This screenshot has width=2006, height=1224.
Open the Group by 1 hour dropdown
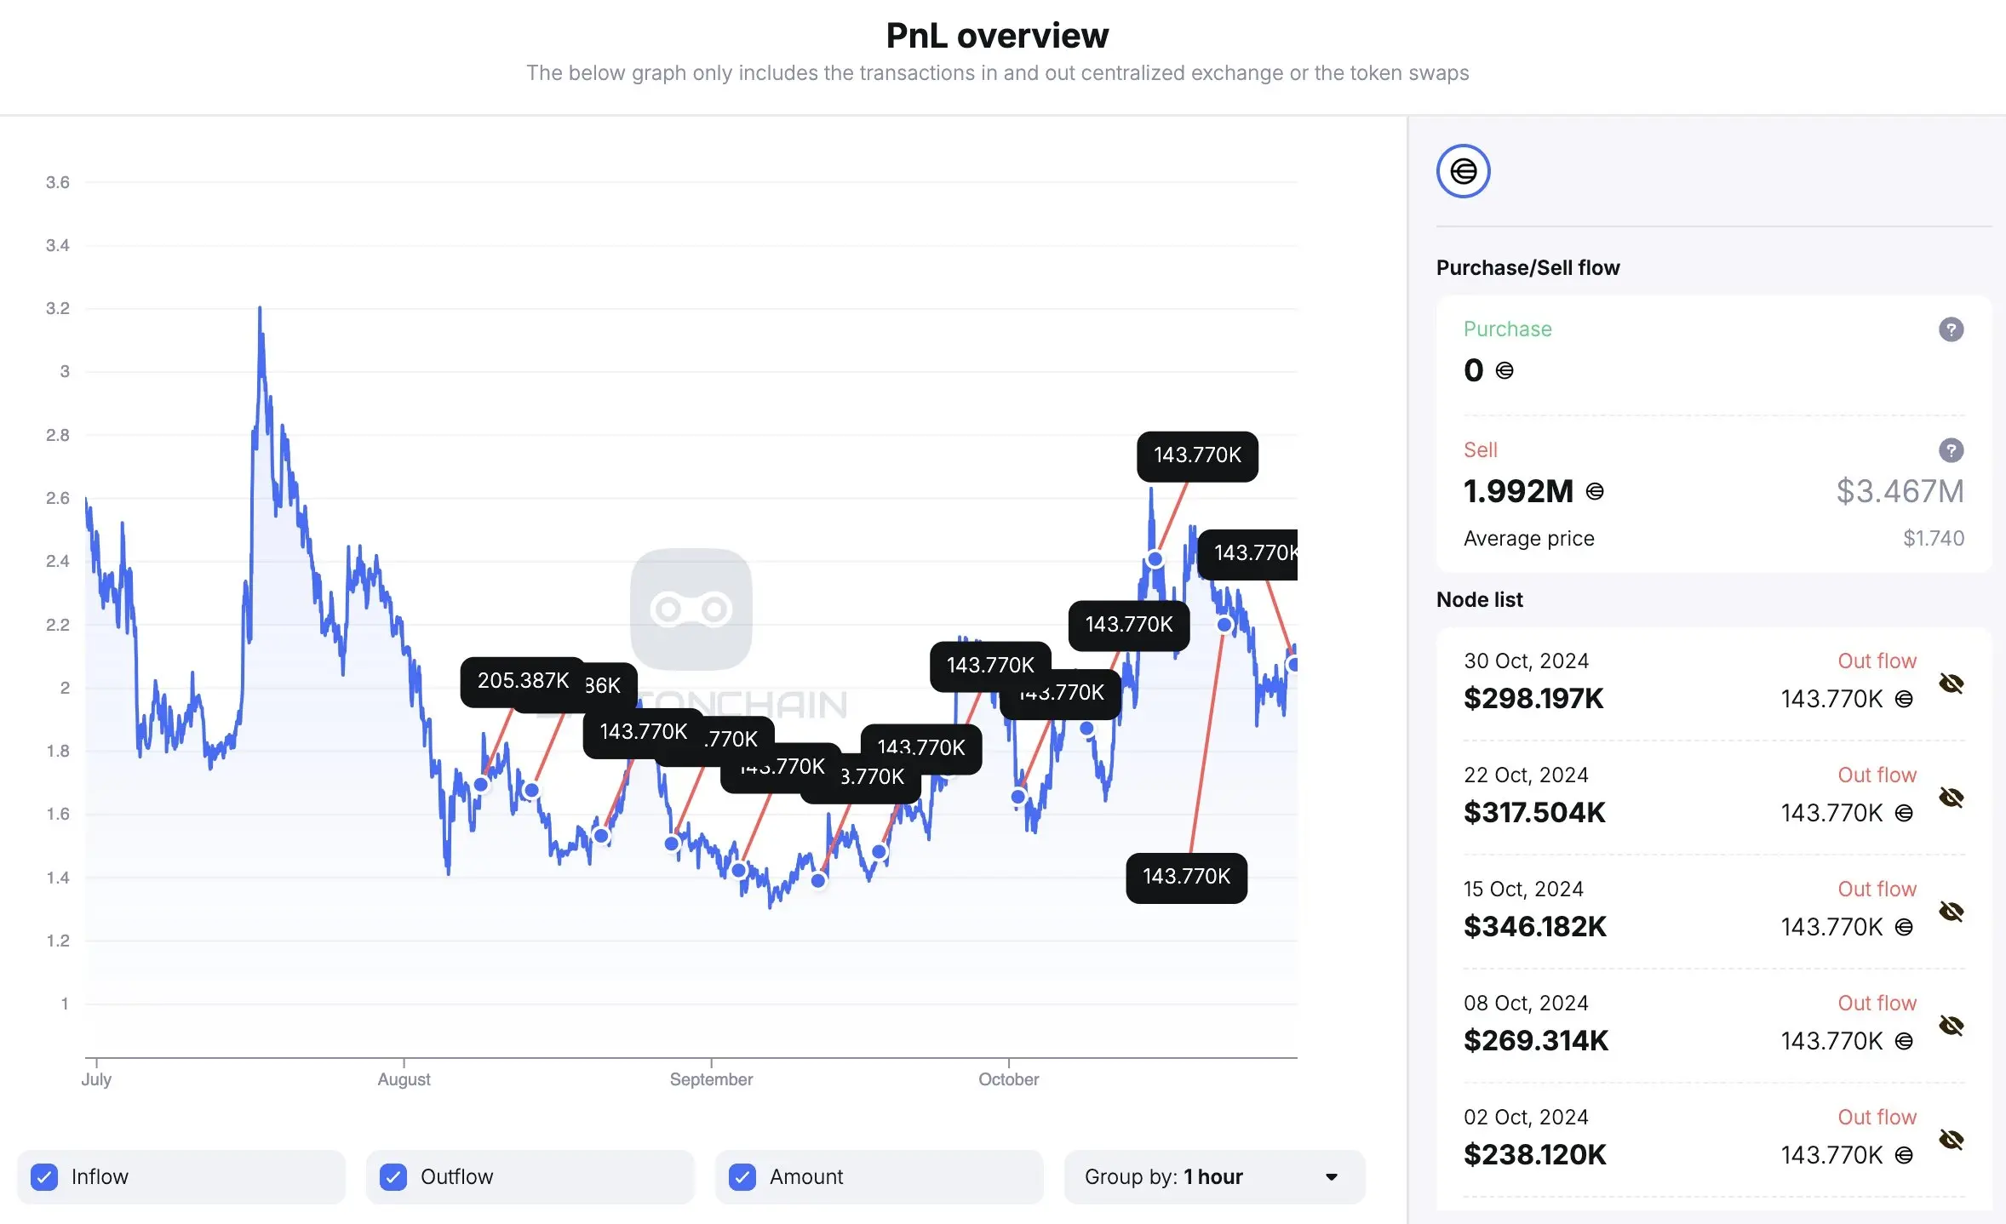[x=1213, y=1177]
